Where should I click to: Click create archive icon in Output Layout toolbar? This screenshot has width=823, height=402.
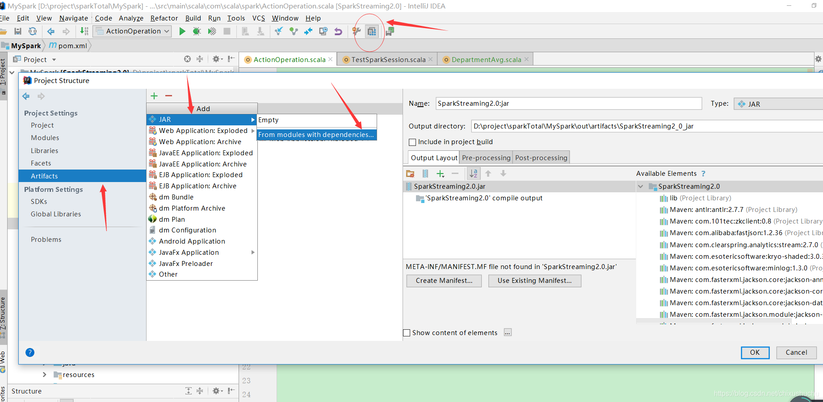(425, 174)
